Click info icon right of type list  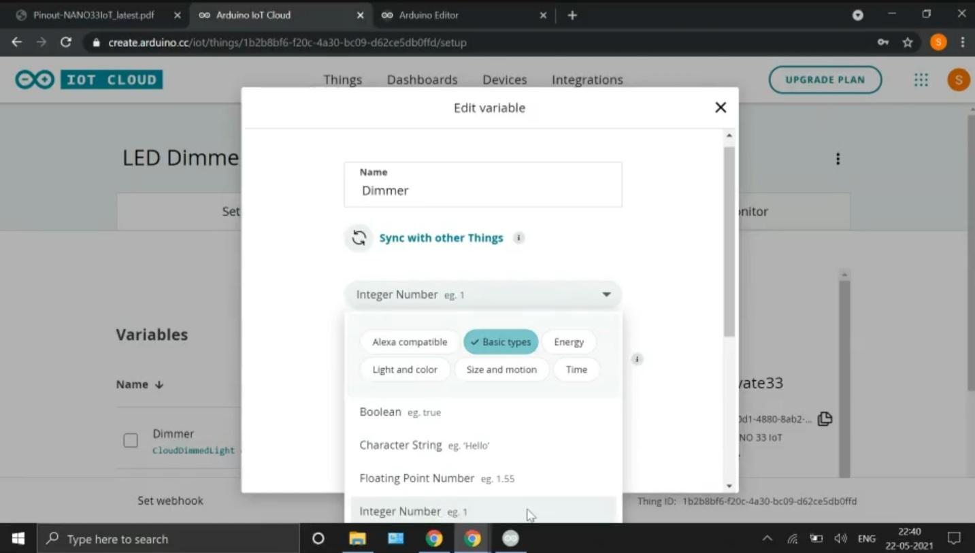click(637, 359)
